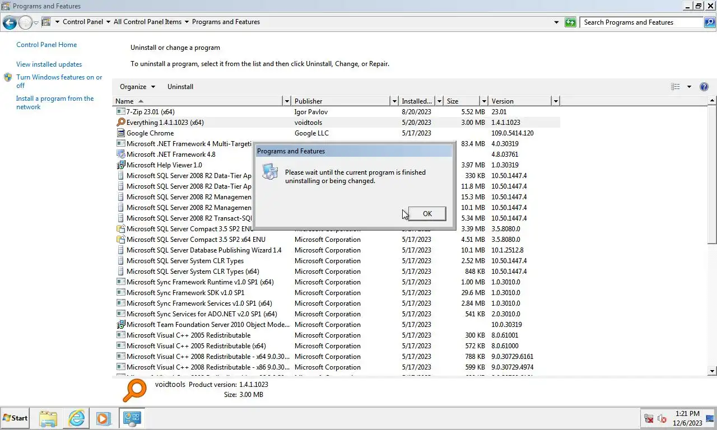
Task: Open the Size column filter dropdown
Action: (x=484, y=101)
